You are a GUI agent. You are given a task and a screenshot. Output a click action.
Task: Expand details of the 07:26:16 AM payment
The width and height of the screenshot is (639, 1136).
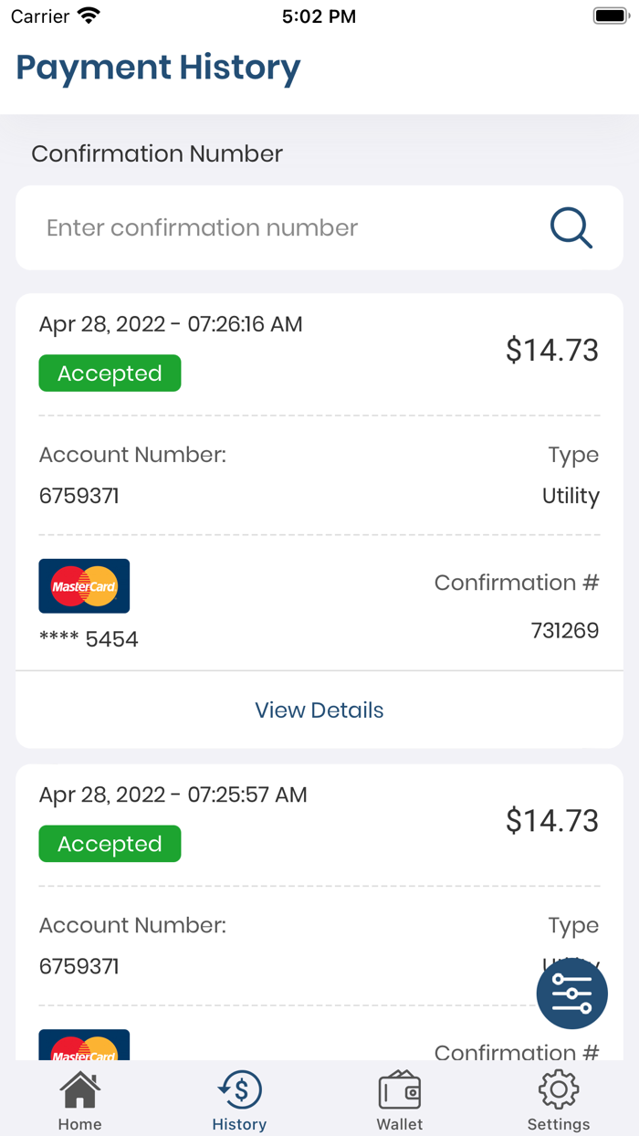point(319,710)
